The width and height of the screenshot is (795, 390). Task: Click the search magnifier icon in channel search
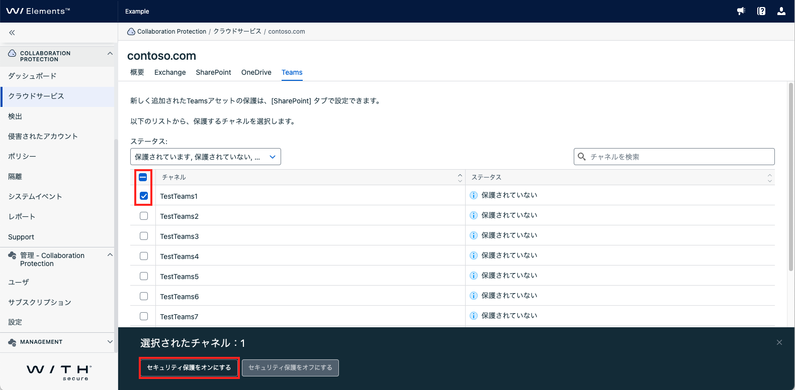click(x=582, y=157)
